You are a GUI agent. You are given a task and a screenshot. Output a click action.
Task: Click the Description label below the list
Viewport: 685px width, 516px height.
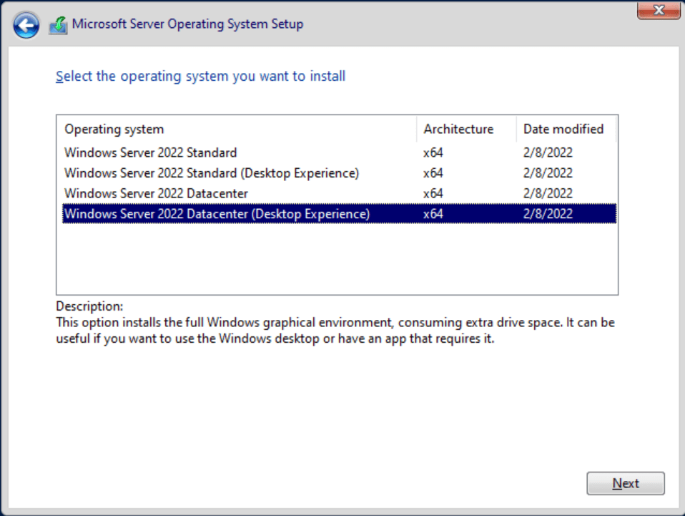tap(89, 306)
